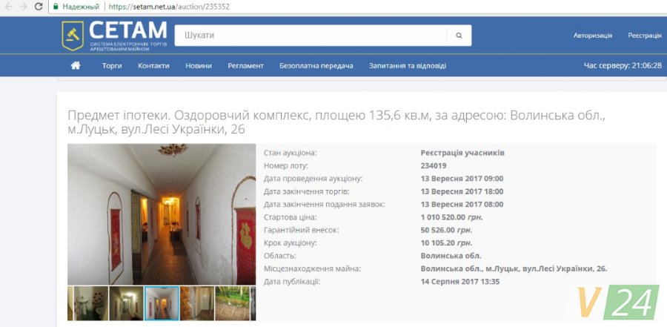Screen dimensions: 667x327
Task: Click the Авторизація link
Action: pyautogui.click(x=592, y=36)
